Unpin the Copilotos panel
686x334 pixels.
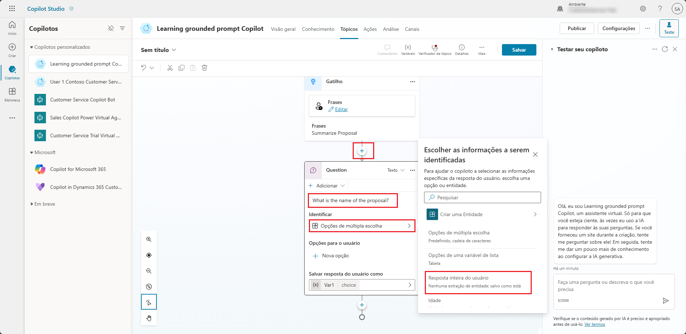tap(111, 28)
